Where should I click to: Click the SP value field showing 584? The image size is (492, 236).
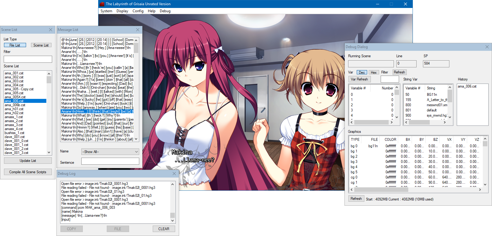click(436, 64)
